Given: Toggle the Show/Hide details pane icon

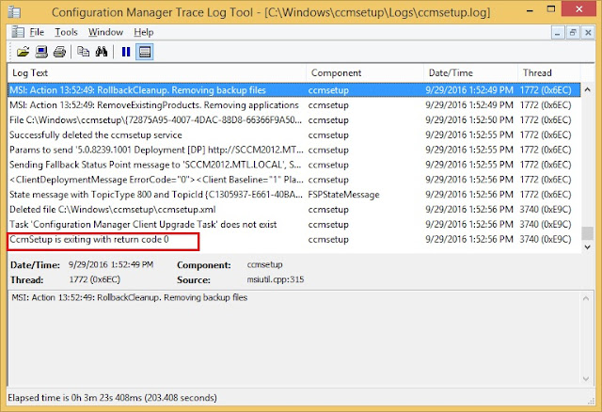Looking at the screenshot, I should coord(145,52).
